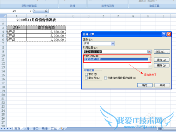The height and width of the screenshot is (132, 176).
Task: Select column A header
Action: coord(17,16)
